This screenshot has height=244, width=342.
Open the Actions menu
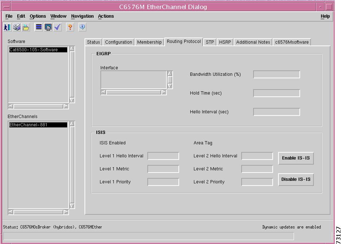[106, 16]
